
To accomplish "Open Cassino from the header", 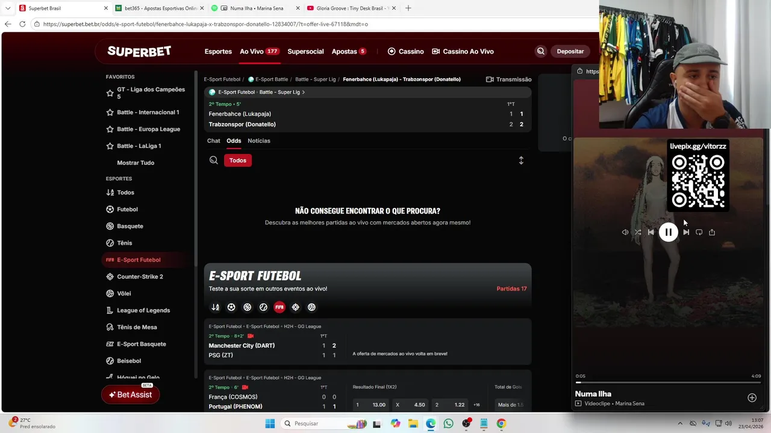I will [405, 51].
